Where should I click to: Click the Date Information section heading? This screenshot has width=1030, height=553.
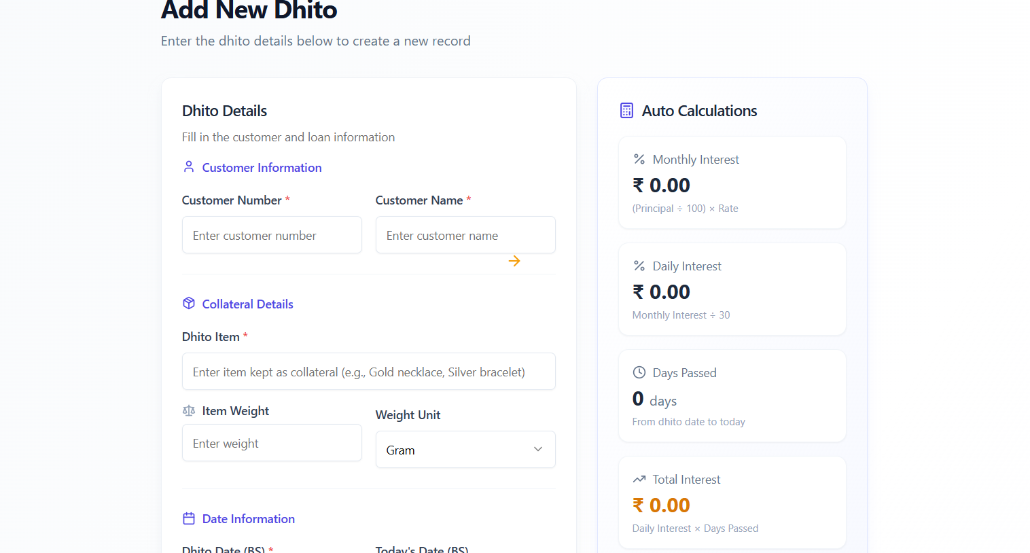point(248,519)
